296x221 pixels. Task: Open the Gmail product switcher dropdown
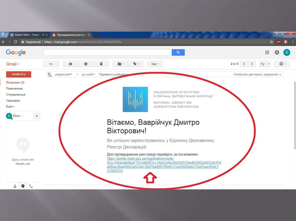(x=13, y=64)
